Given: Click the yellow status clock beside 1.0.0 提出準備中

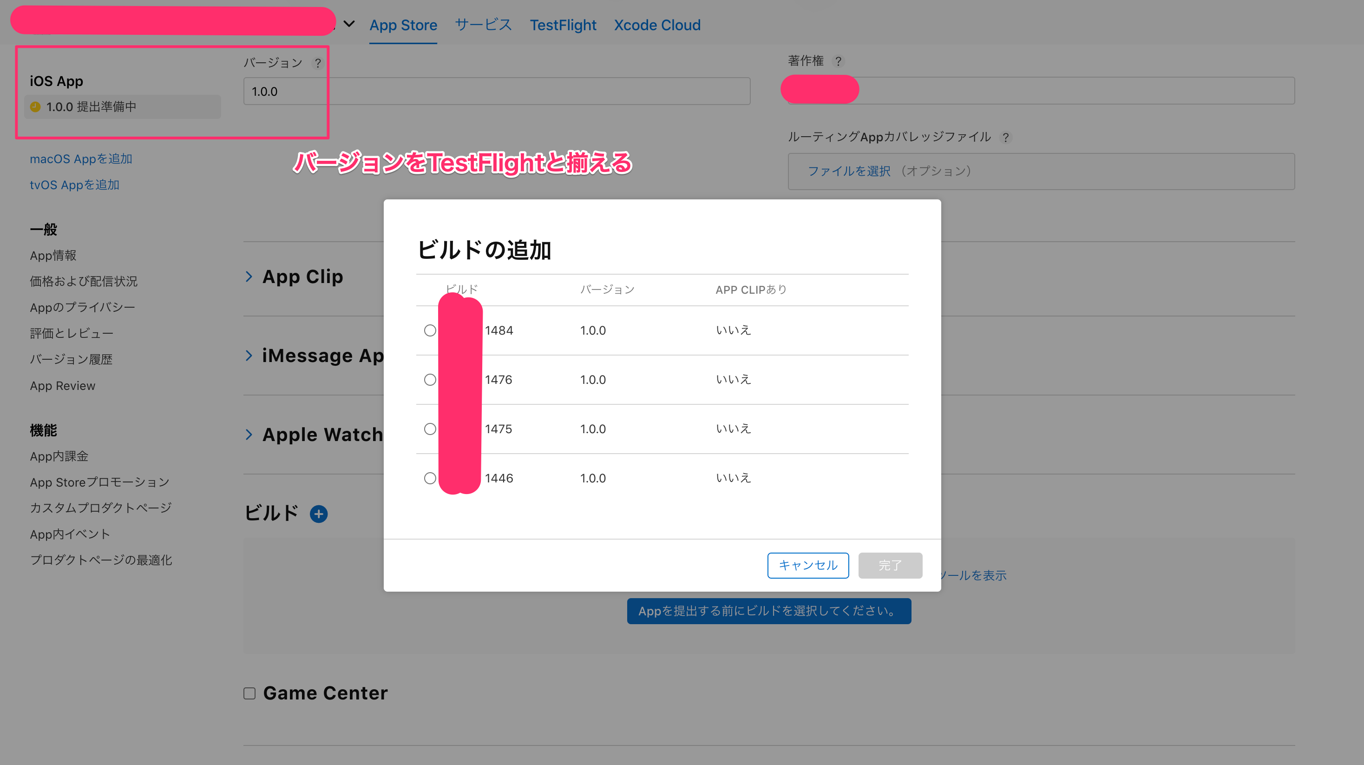Looking at the screenshot, I should pos(35,106).
